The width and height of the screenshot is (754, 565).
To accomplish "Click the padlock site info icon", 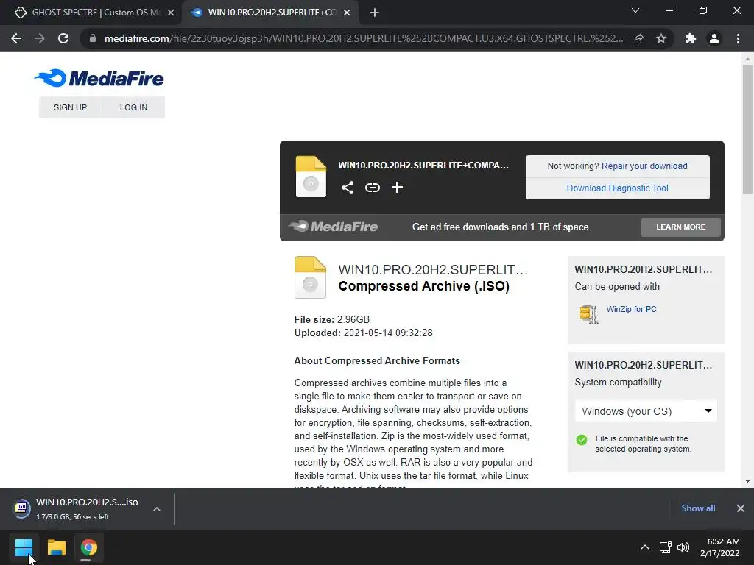I will [x=93, y=38].
